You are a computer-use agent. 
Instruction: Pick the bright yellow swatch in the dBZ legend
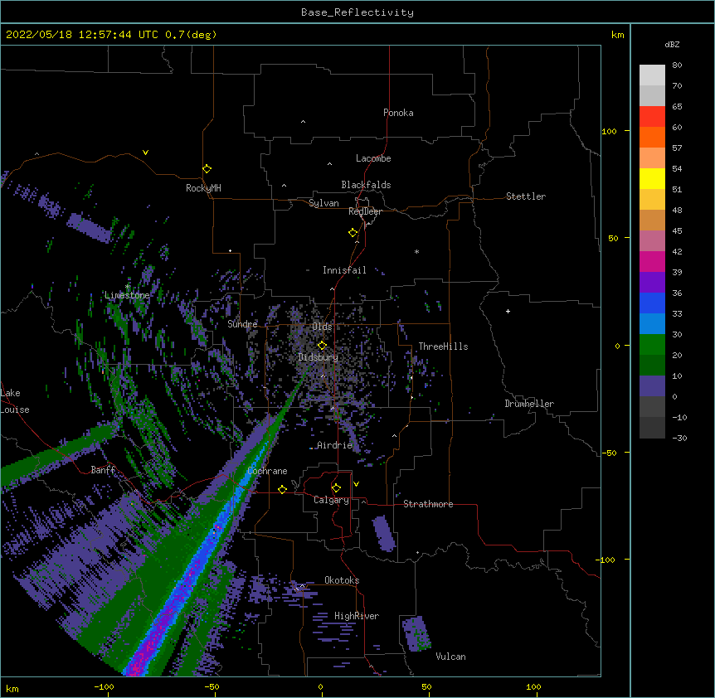652,178
